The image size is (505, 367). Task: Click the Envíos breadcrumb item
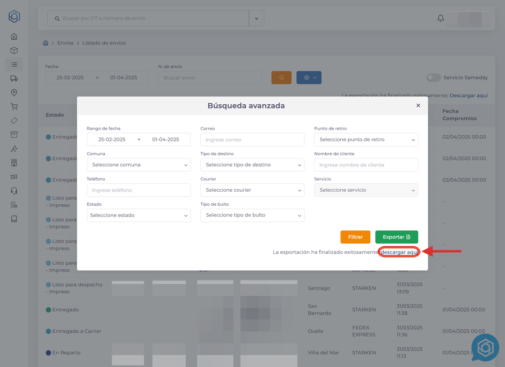pyautogui.click(x=65, y=43)
